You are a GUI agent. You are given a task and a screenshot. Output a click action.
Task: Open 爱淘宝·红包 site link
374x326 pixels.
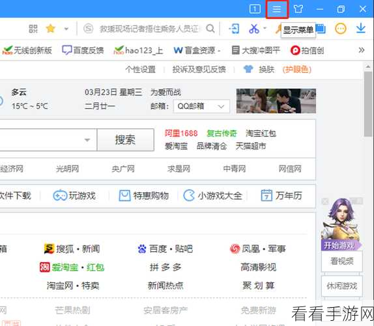pyautogui.click(x=72, y=267)
